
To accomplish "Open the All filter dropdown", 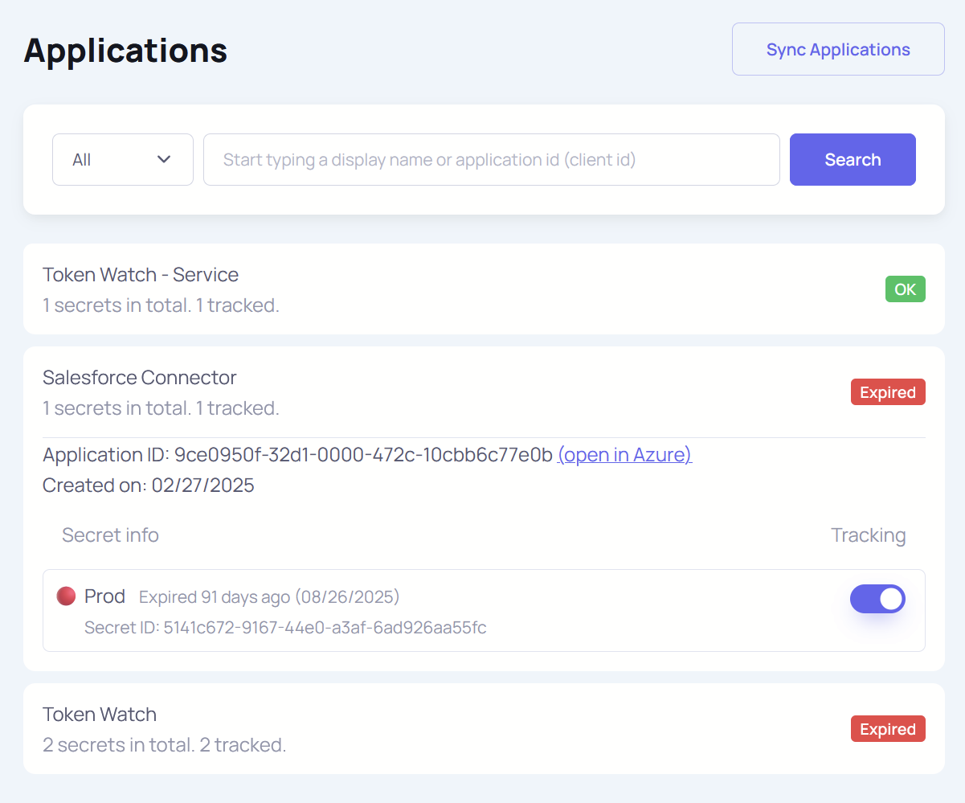I will 122,160.
